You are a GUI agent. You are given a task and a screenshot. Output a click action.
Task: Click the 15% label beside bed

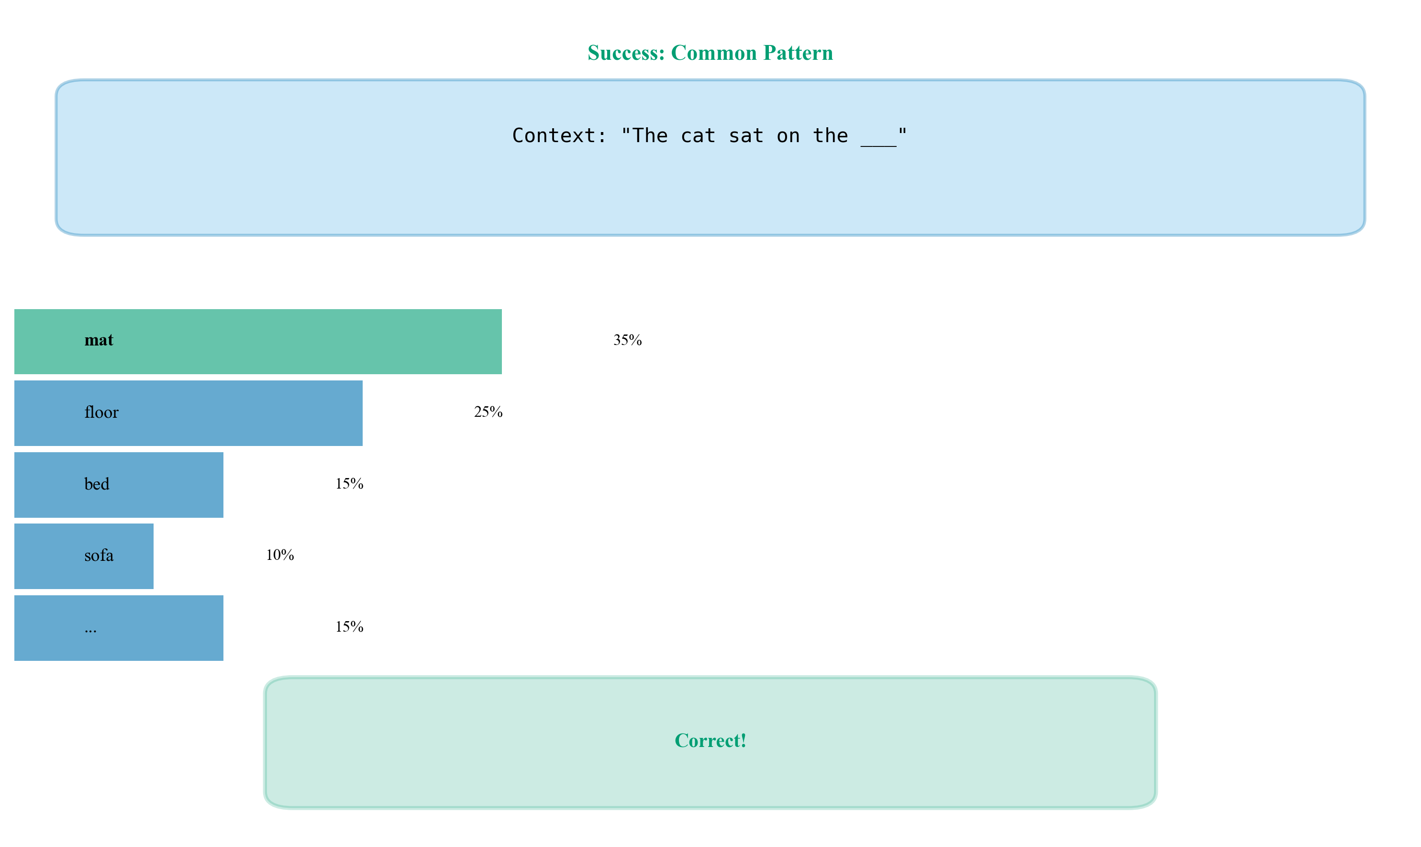click(x=349, y=484)
